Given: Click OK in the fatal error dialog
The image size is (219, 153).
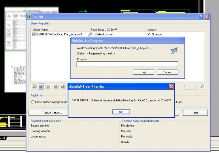Looking at the screenshot, I should [121, 112].
